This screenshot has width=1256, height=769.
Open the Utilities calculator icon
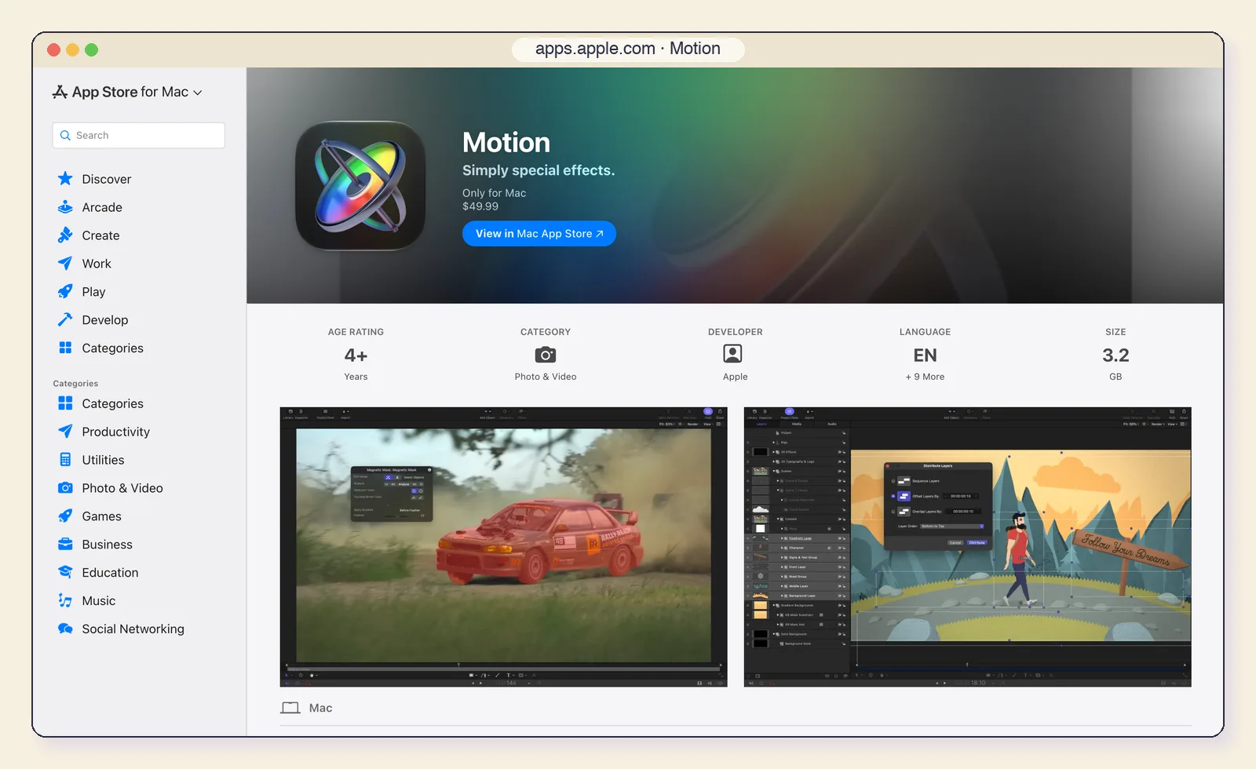point(65,460)
